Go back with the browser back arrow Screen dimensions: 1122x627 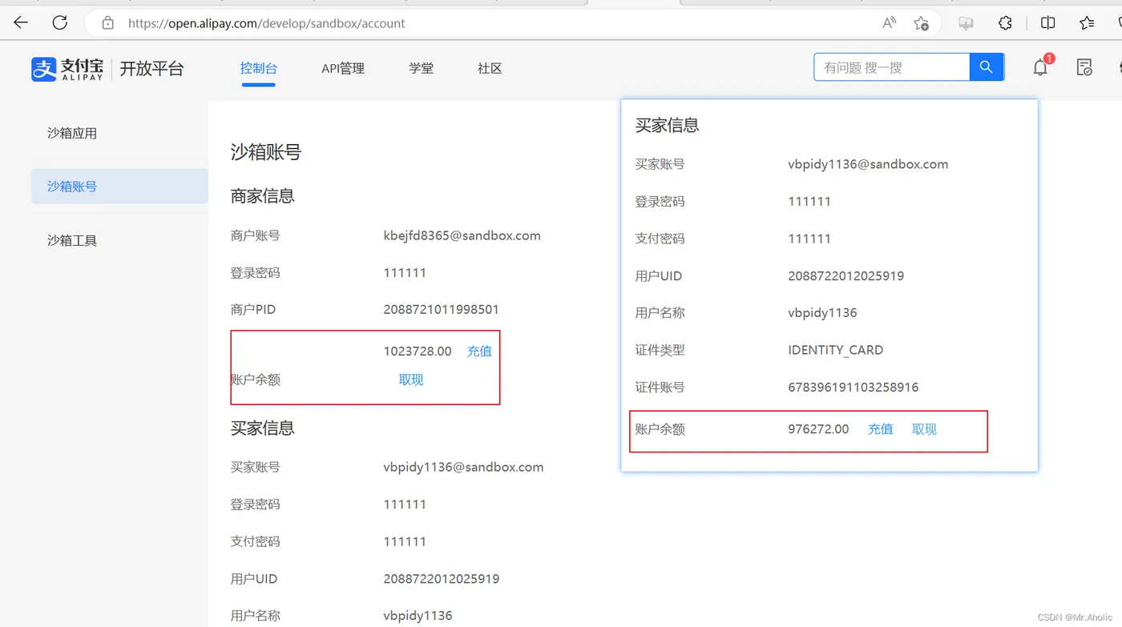(22, 22)
